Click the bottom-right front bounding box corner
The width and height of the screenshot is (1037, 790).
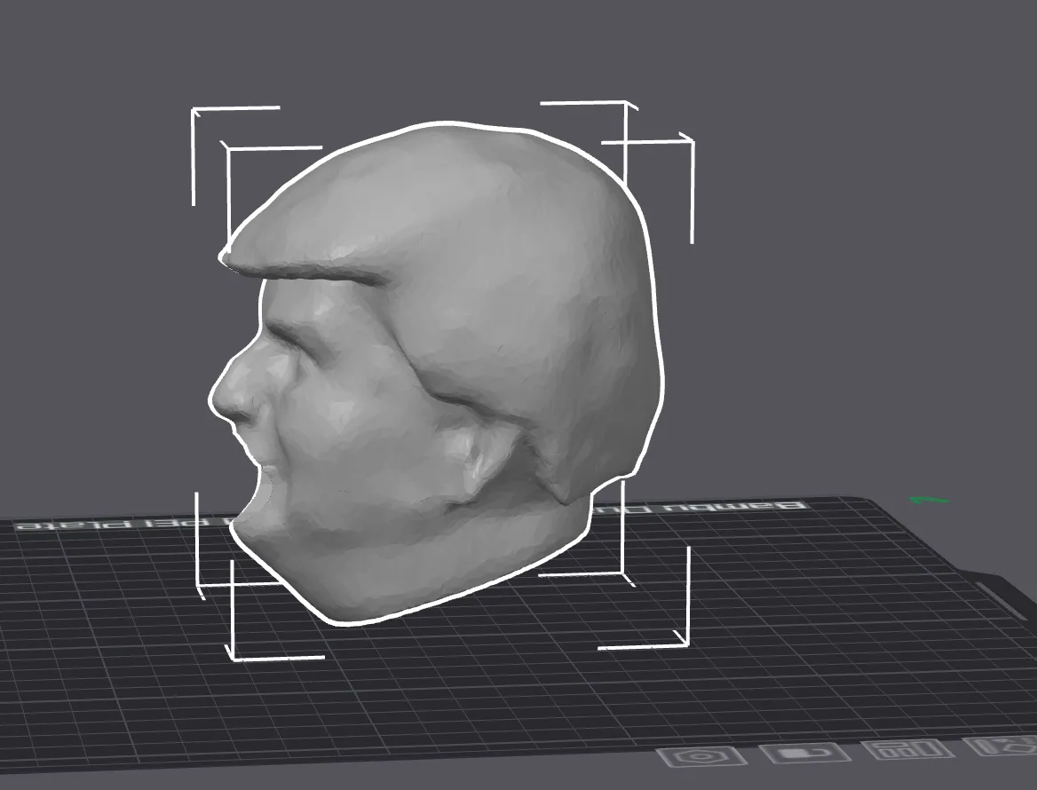(686, 644)
